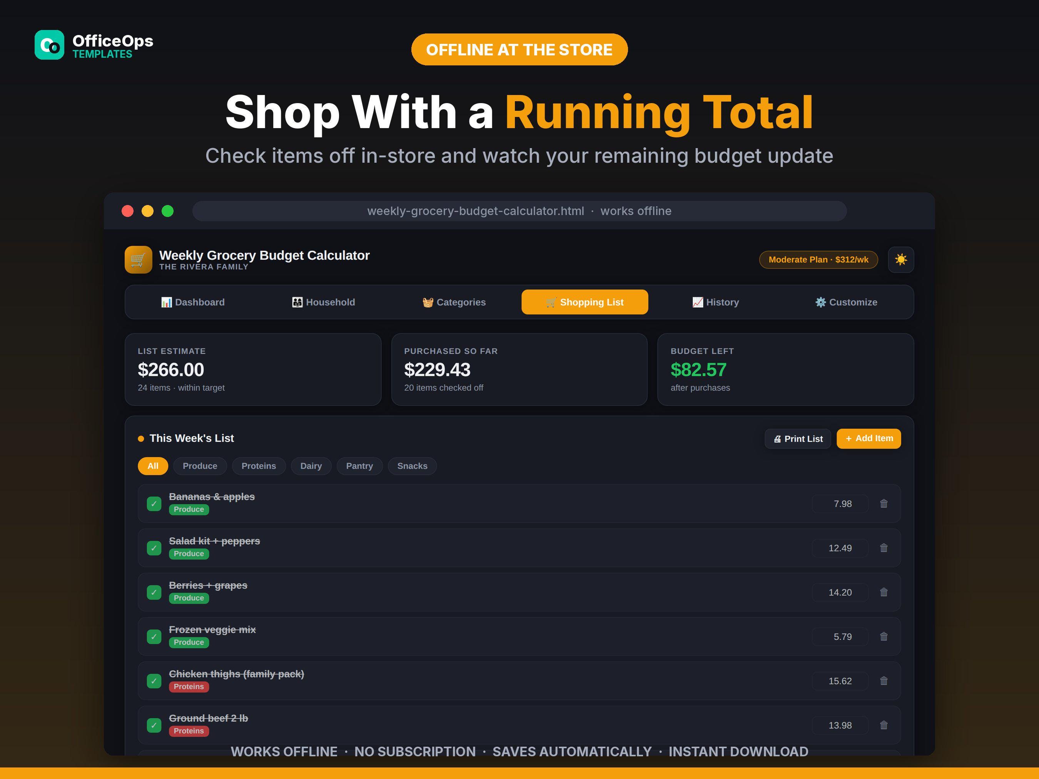Click the Add Item button
1039x779 pixels.
(869, 439)
